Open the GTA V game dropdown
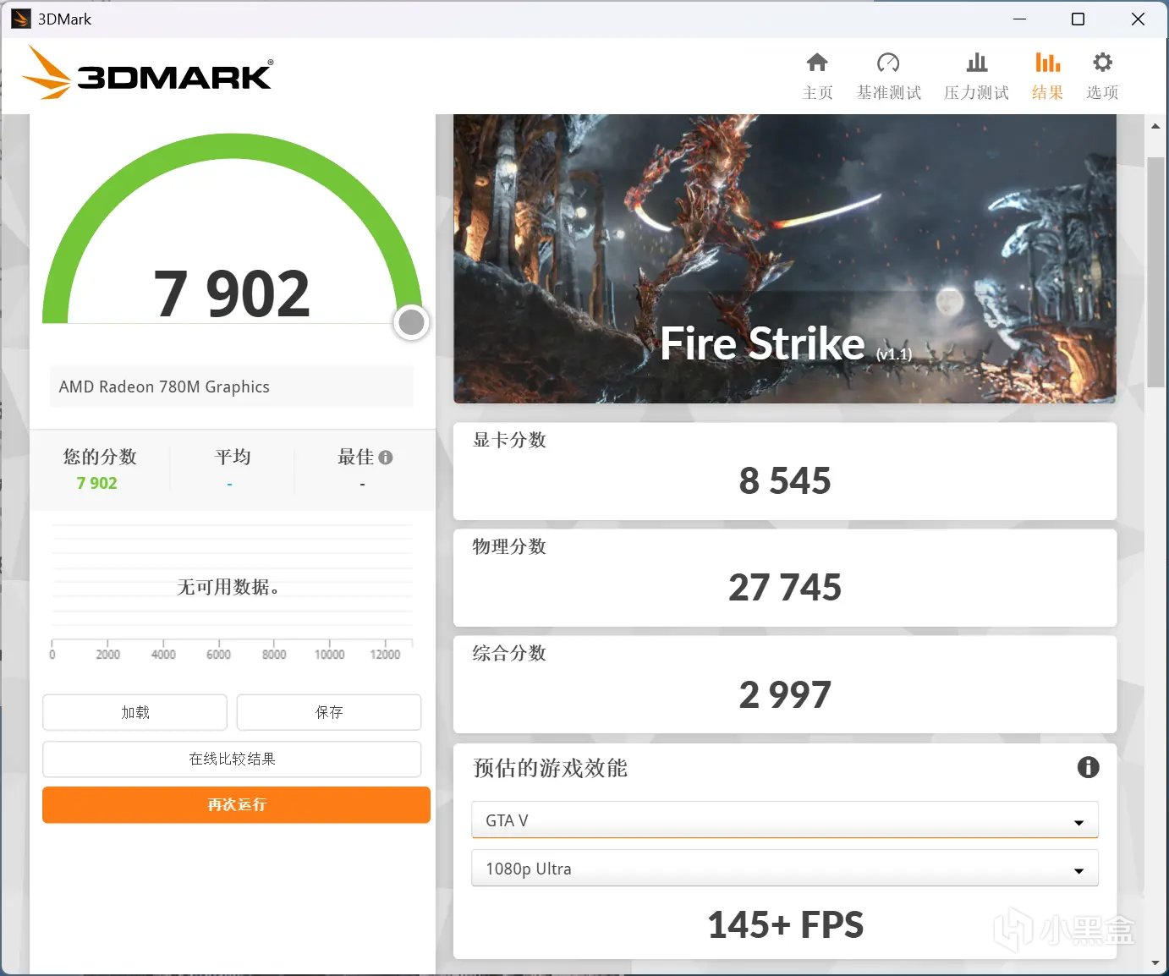Screen dimensions: 1169x976 pyautogui.click(x=785, y=820)
